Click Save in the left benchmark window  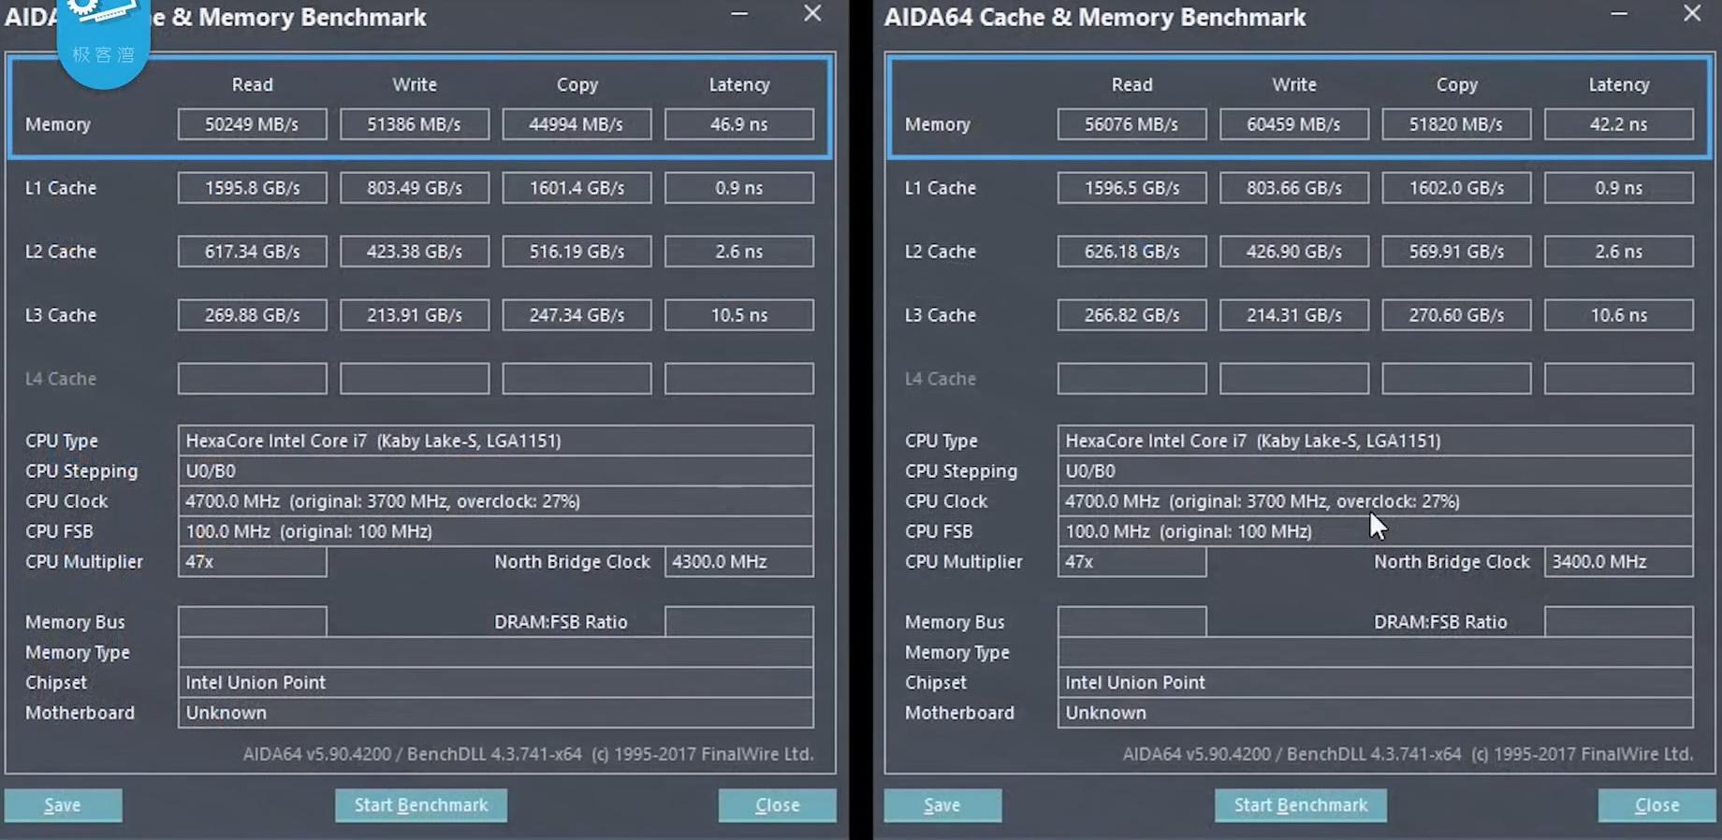point(63,804)
